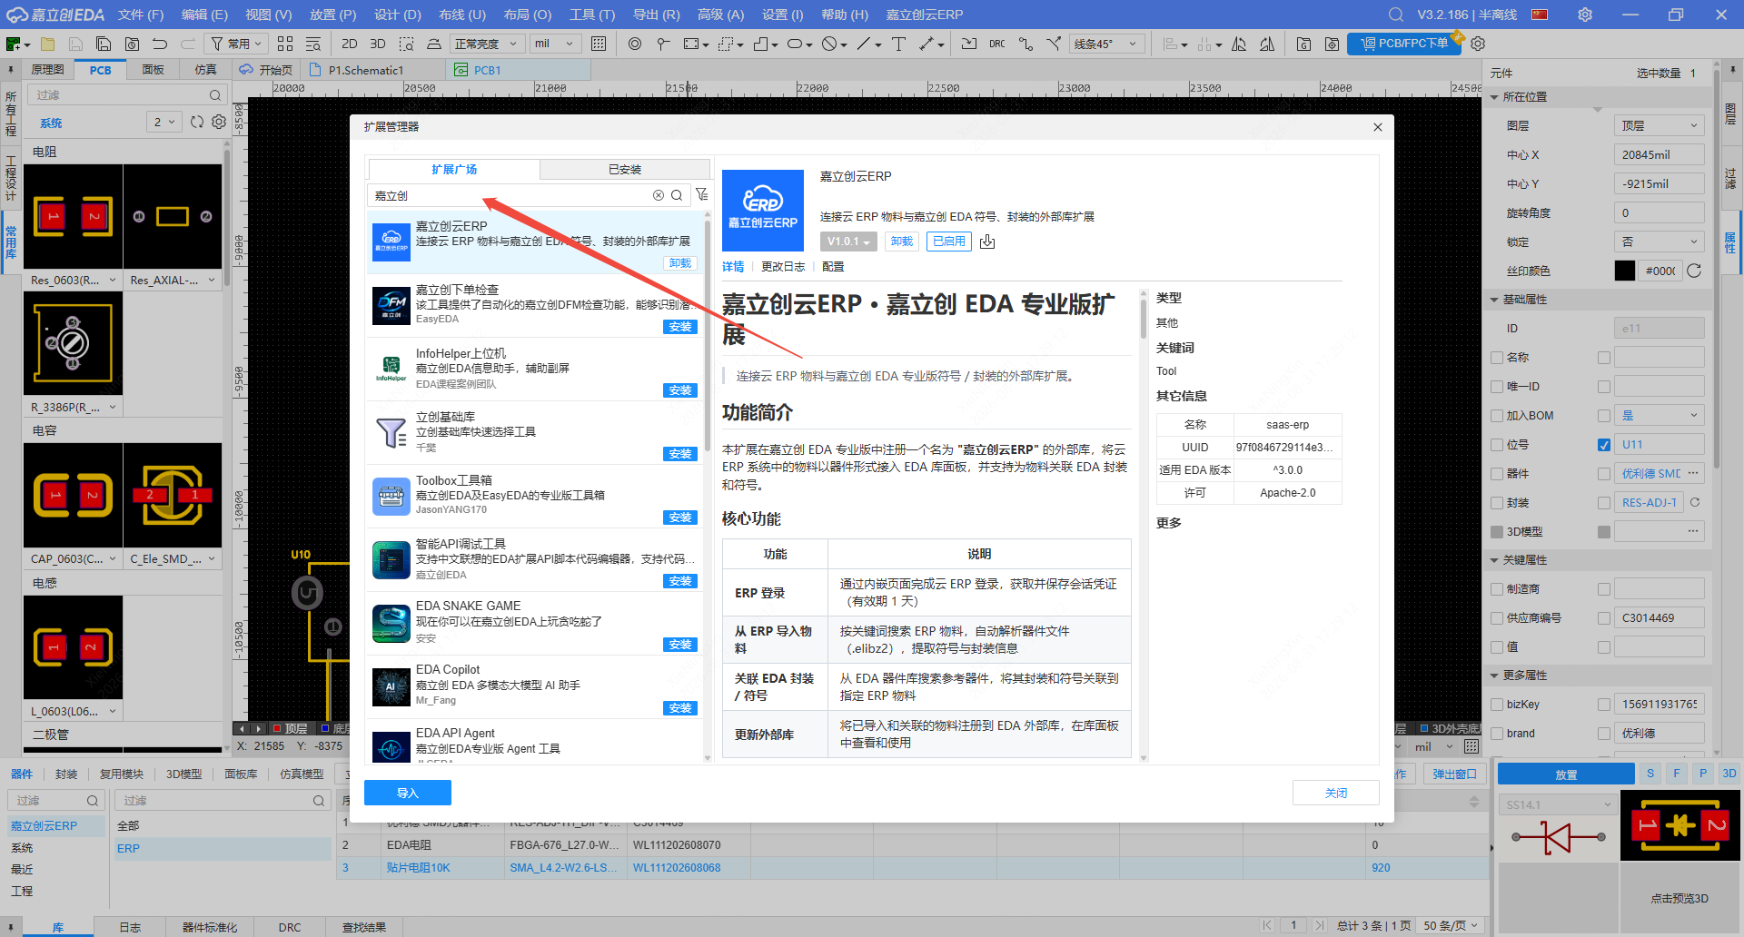Click the search icon in the title bar

tap(1395, 15)
